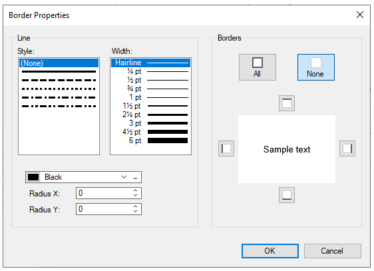Open more colors via ellipsis button
Viewport: 374px width, 271px height.
tap(135, 177)
